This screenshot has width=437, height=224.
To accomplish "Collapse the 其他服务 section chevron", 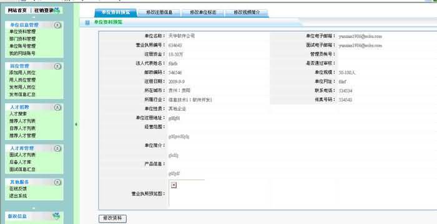I will tap(57, 182).
